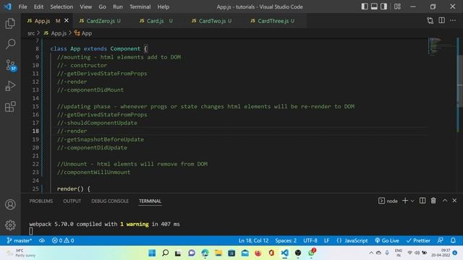Viewport: 463px width, 260px height.
Task: Publish or sync changes cloud icon
Action: pyautogui.click(x=42, y=240)
